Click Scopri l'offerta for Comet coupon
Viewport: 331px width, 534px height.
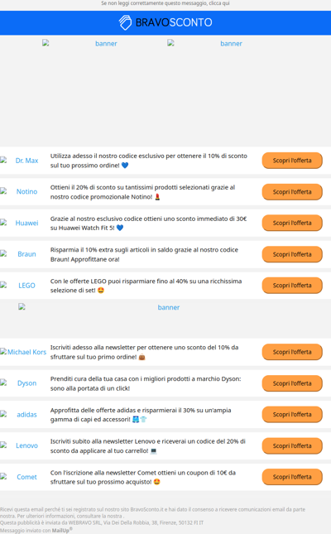point(292,477)
